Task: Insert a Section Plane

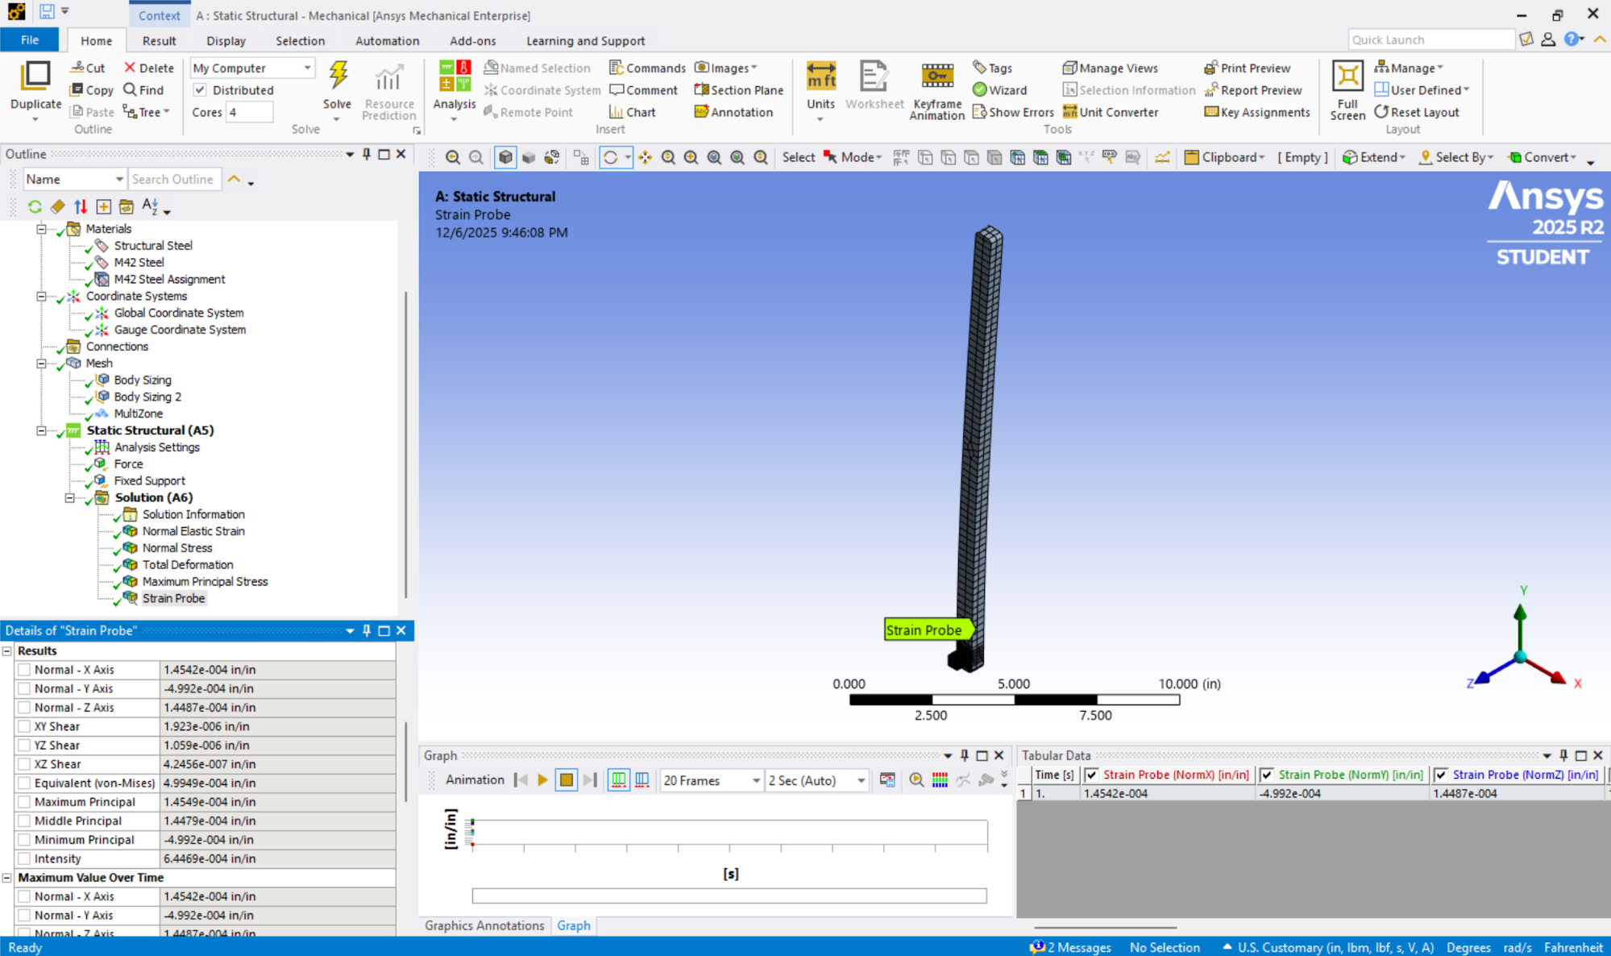Action: [x=738, y=90]
